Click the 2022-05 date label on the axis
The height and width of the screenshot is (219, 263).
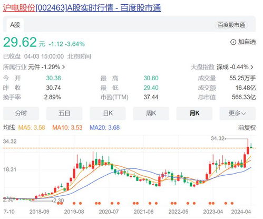click(178, 212)
